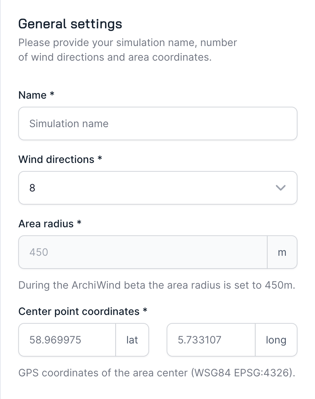Click the "lat" suffix label
Image resolution: width=315 pixels, height=399 pixels.
[x=132, y=340]
